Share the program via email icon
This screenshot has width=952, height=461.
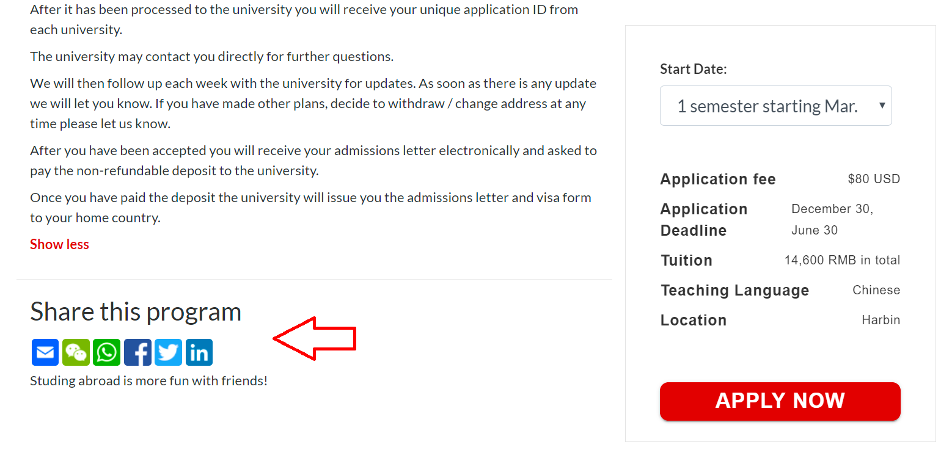(45, 352)
